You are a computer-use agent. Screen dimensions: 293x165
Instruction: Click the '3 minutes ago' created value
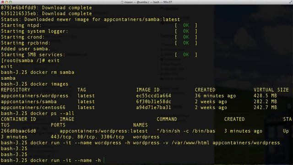click(x=243, y=131)
